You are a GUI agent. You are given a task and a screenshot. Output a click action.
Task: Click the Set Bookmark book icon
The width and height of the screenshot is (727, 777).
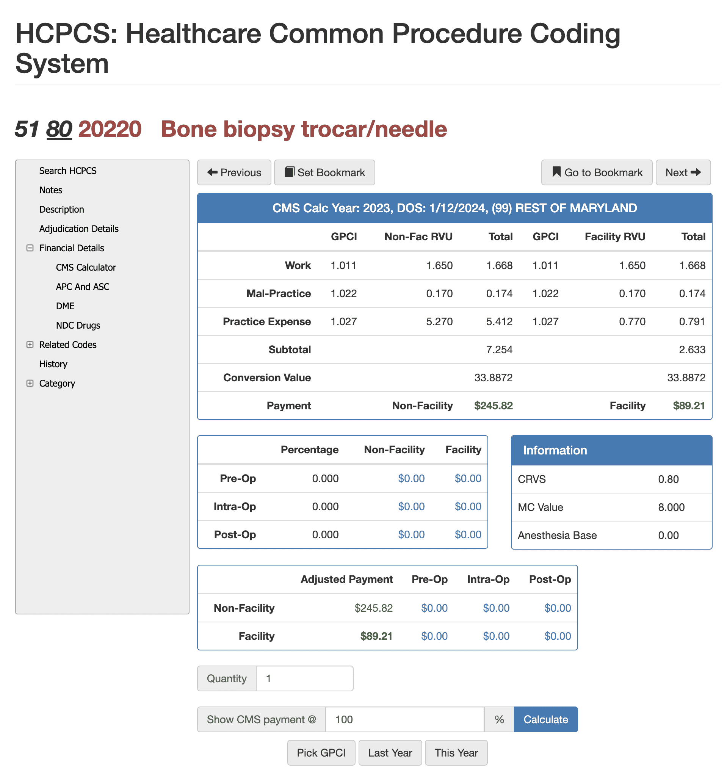[x=289, y=172]
